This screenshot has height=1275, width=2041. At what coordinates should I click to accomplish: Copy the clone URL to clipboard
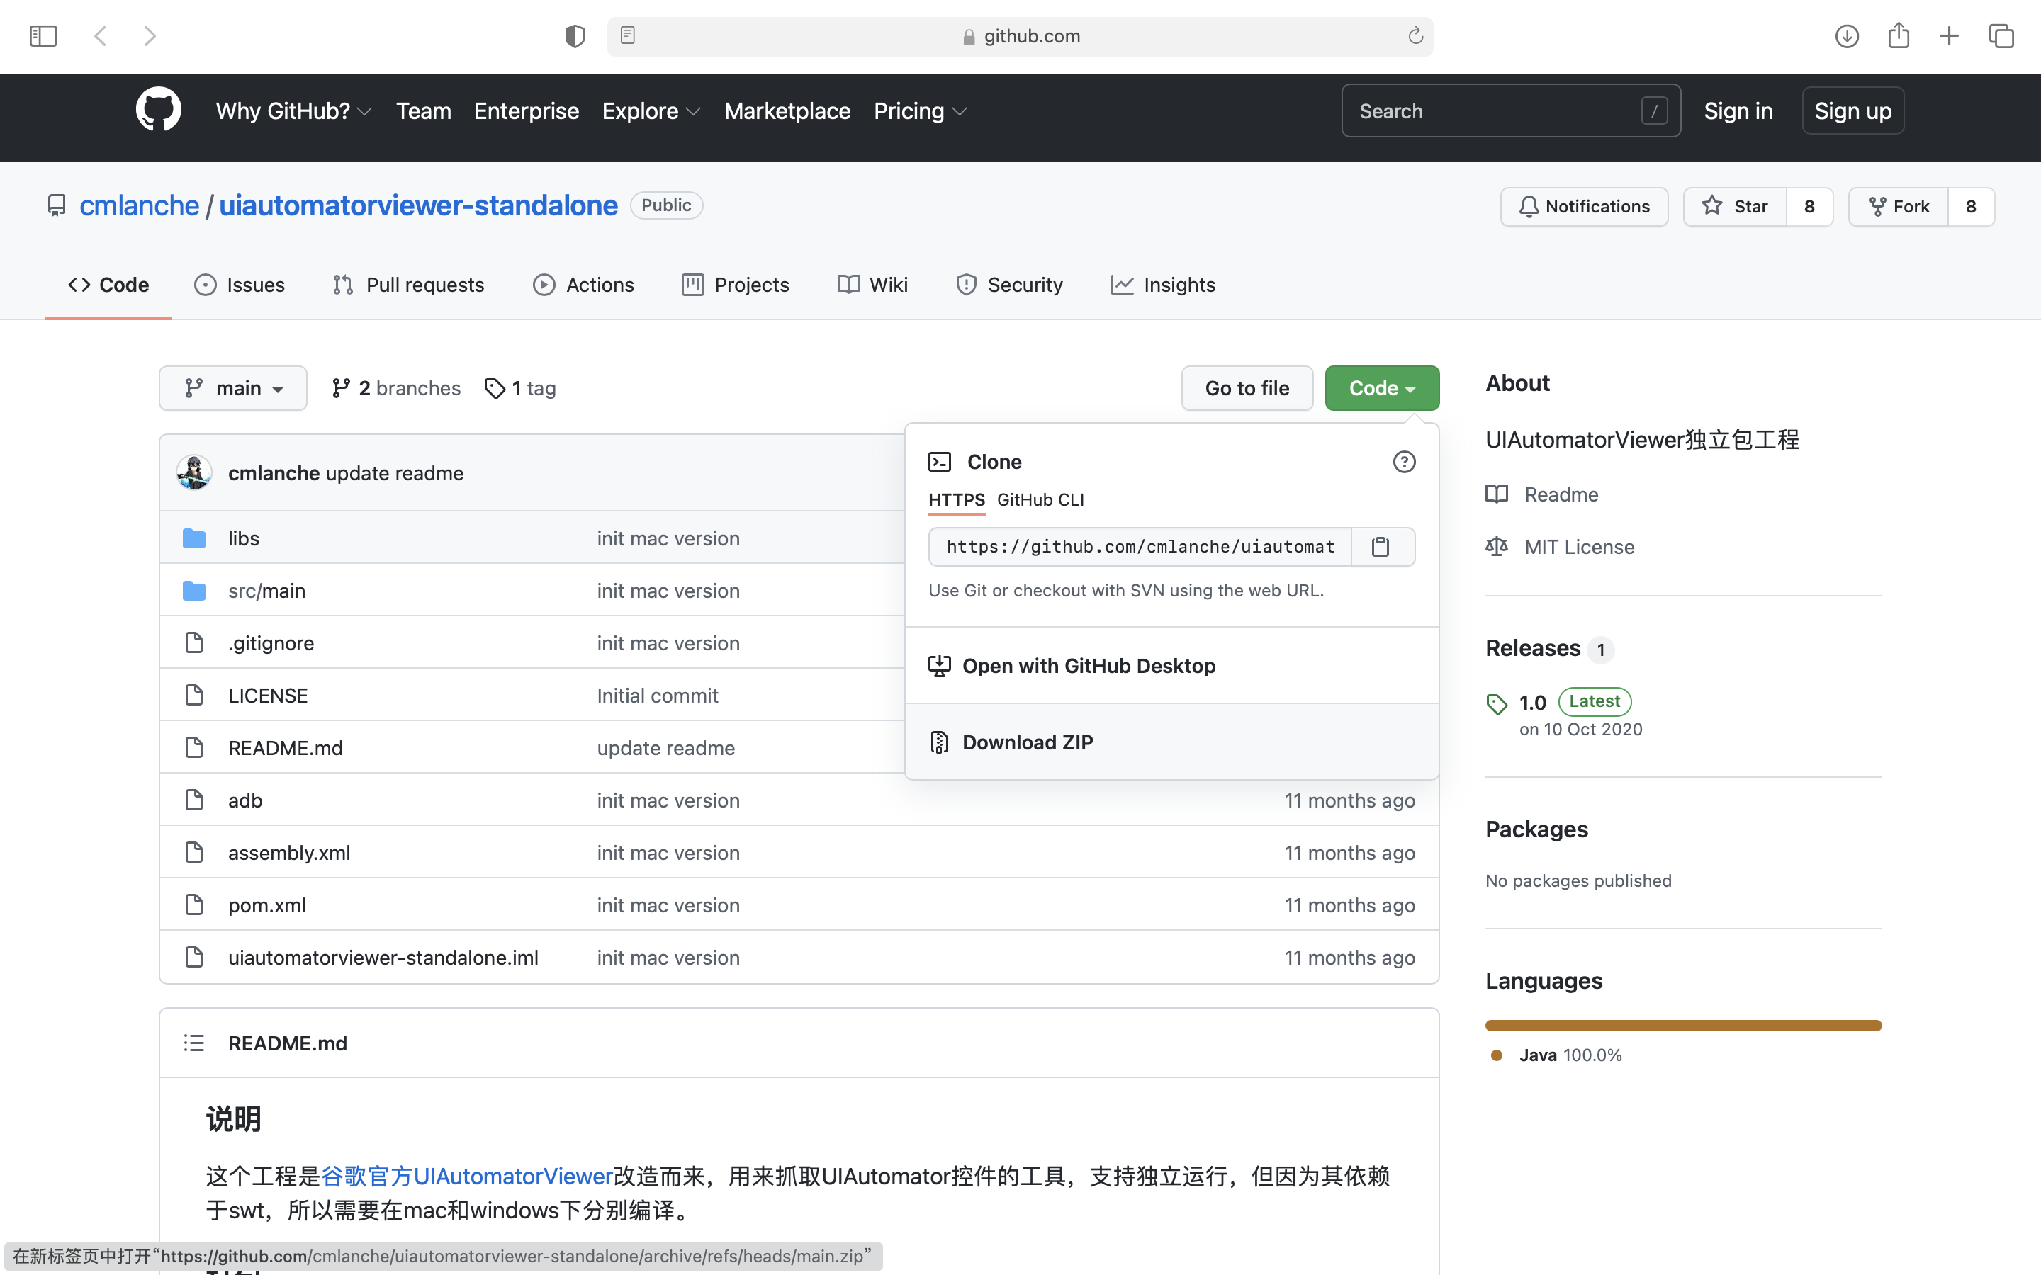tap(1381, 546)
